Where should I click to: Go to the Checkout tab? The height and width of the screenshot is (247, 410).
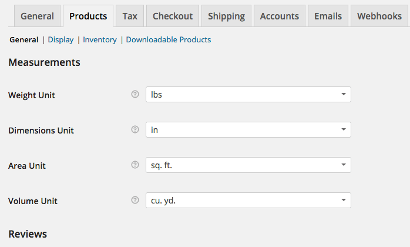click(173, 16)
